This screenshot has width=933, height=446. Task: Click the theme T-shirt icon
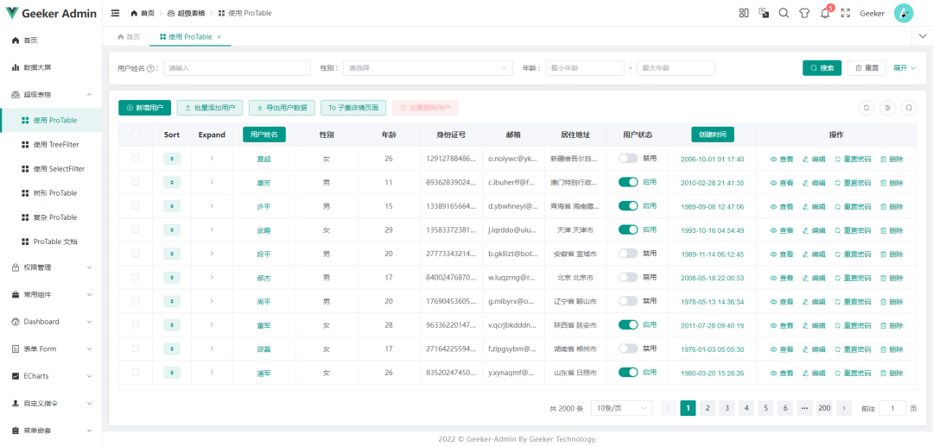(804, 13)
